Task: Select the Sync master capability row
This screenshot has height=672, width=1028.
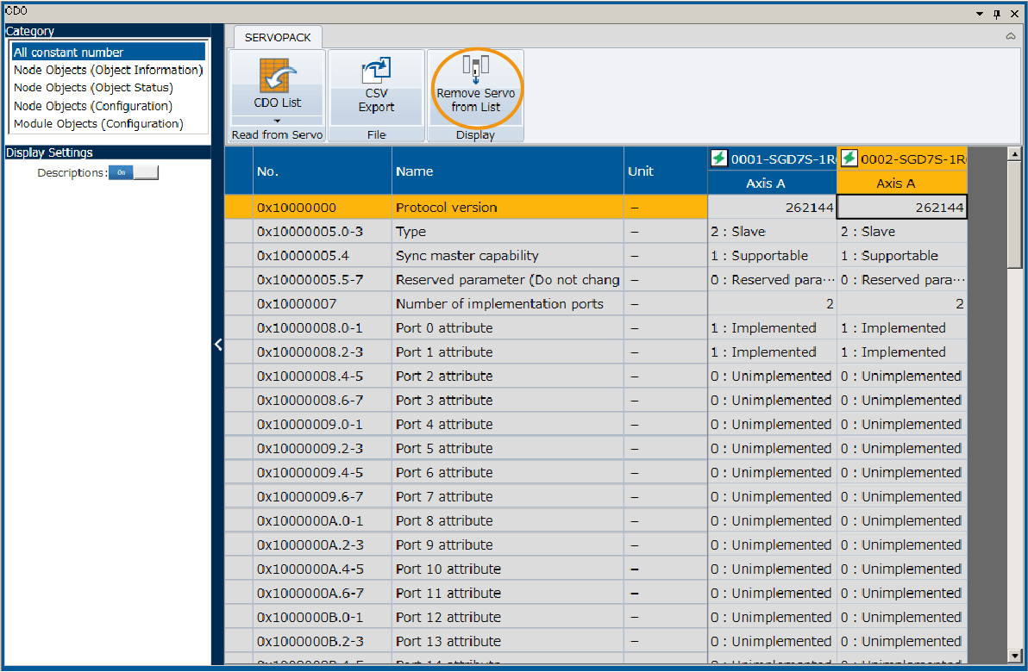Action: 467,256
